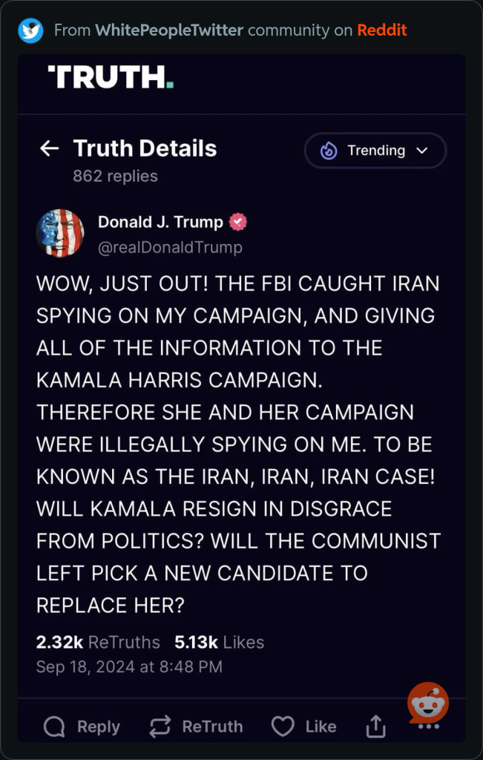Screen dimensions: 483x760
Task: Toggle the Like heart icon
Action: pos(283,727)
